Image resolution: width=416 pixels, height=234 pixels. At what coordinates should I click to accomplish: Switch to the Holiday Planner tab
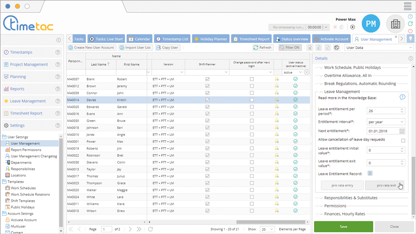tap(211, 39)
